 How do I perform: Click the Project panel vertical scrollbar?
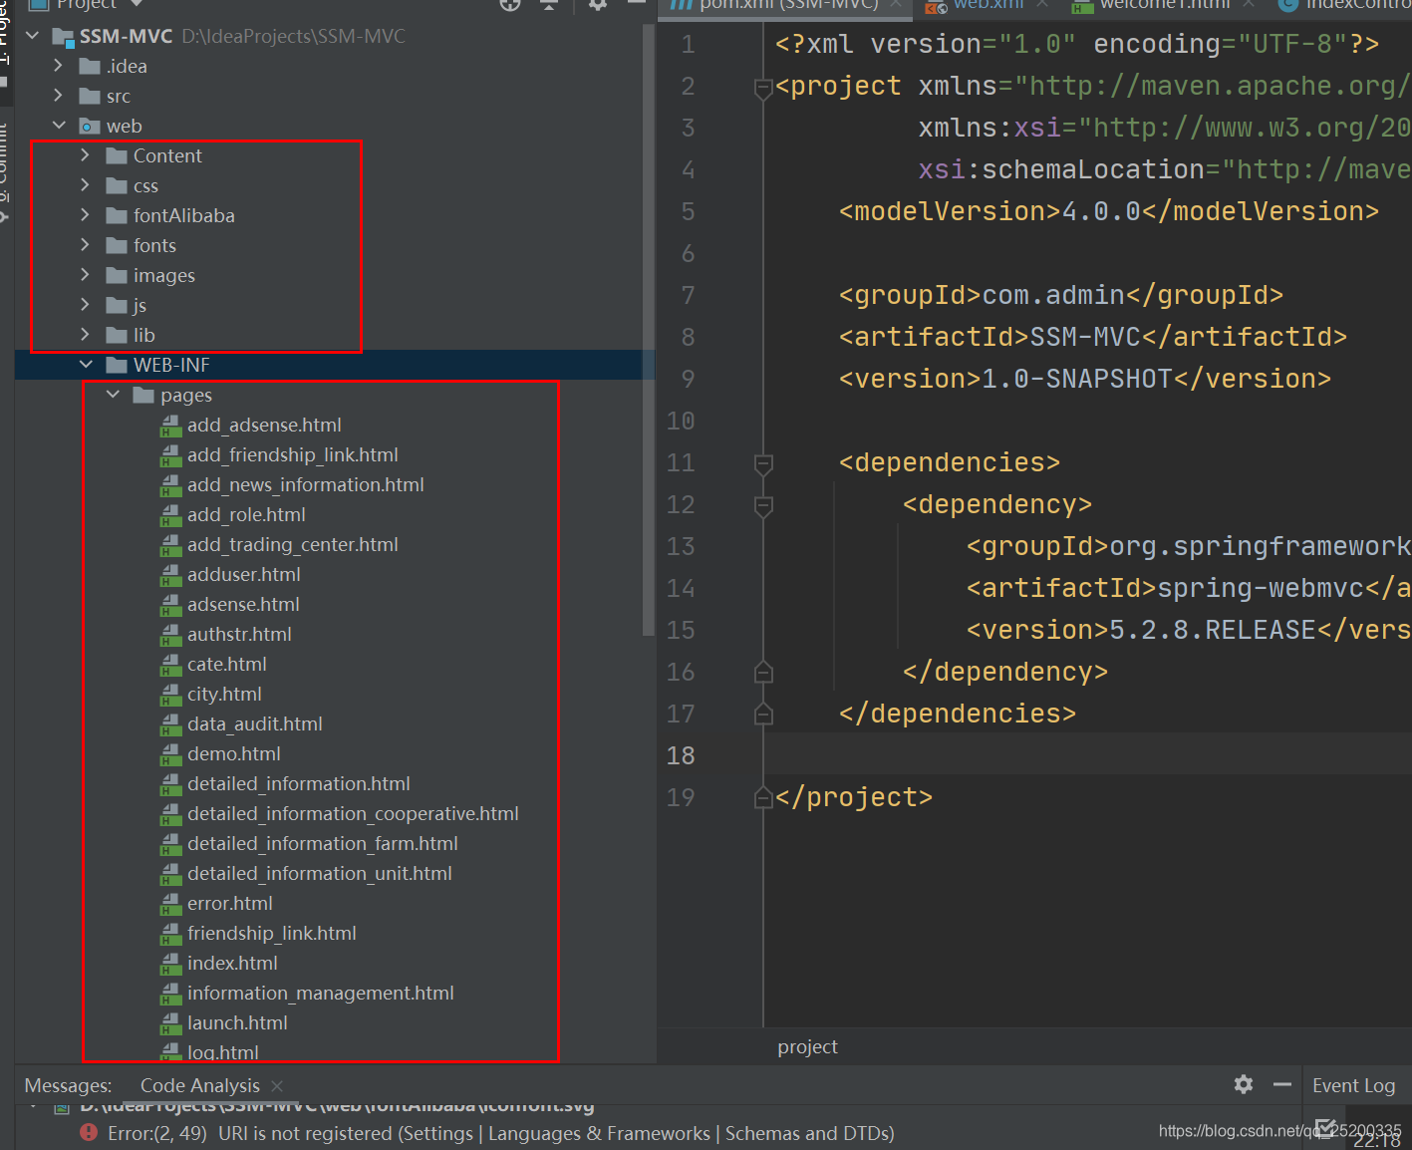tap(649, 329)
